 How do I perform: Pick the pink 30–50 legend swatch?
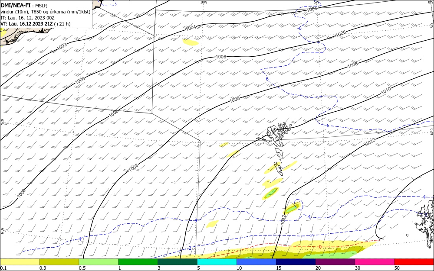pos(375,262)
